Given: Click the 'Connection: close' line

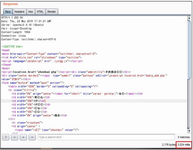Looking at the screenshot, I should 13,36.
